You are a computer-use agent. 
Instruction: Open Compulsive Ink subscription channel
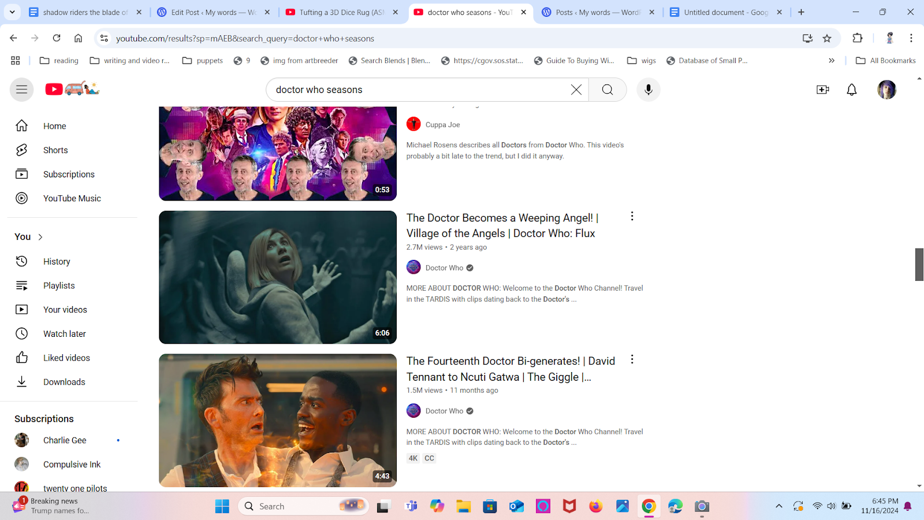click(x=72, y=465)
